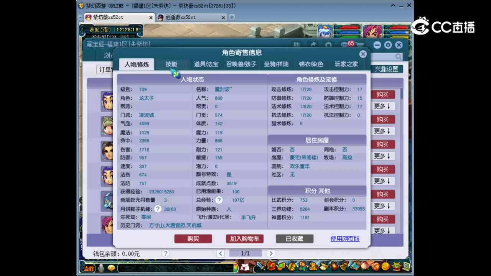Click the 加入购物车 button
Image resolution: width=491 pixels, height=276 pixels.
[x=245, y=239]
